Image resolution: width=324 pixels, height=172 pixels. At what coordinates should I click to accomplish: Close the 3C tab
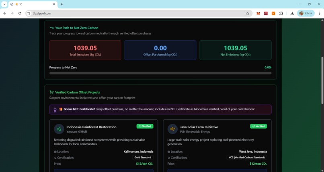(x=54, y=4)
